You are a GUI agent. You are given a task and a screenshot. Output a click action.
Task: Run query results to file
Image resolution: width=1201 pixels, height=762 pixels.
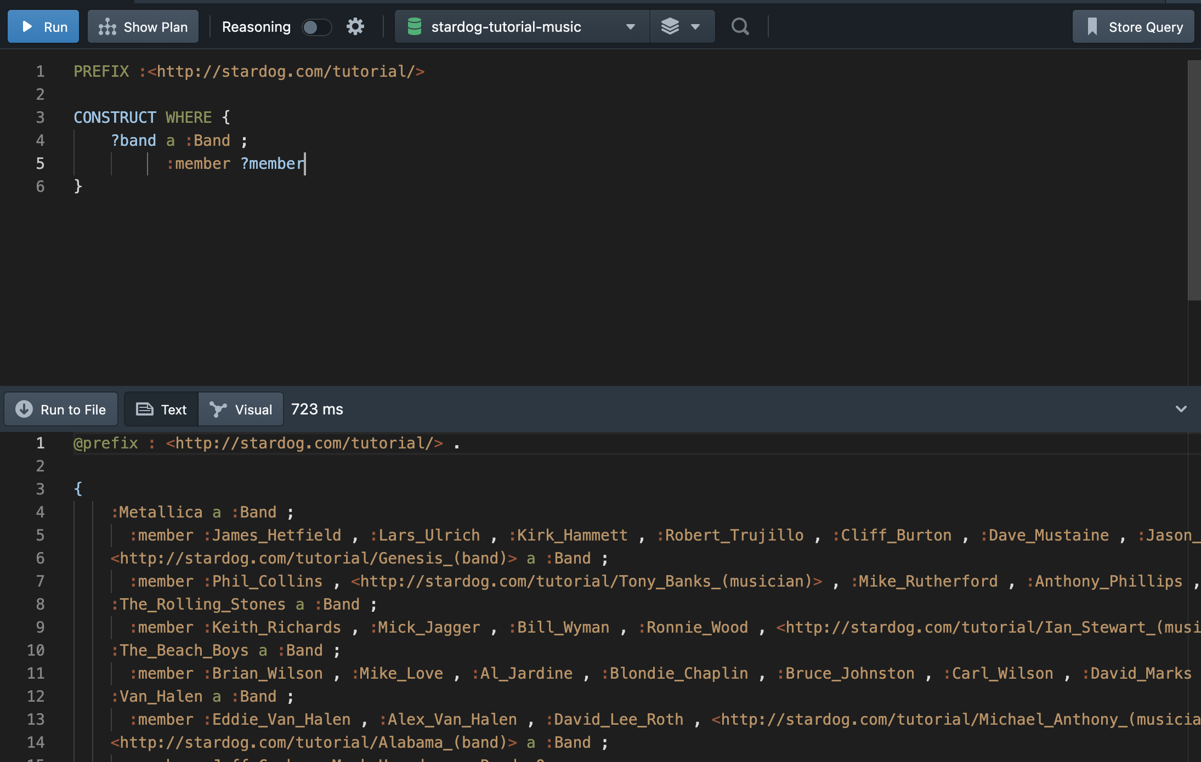click(61, 409)
